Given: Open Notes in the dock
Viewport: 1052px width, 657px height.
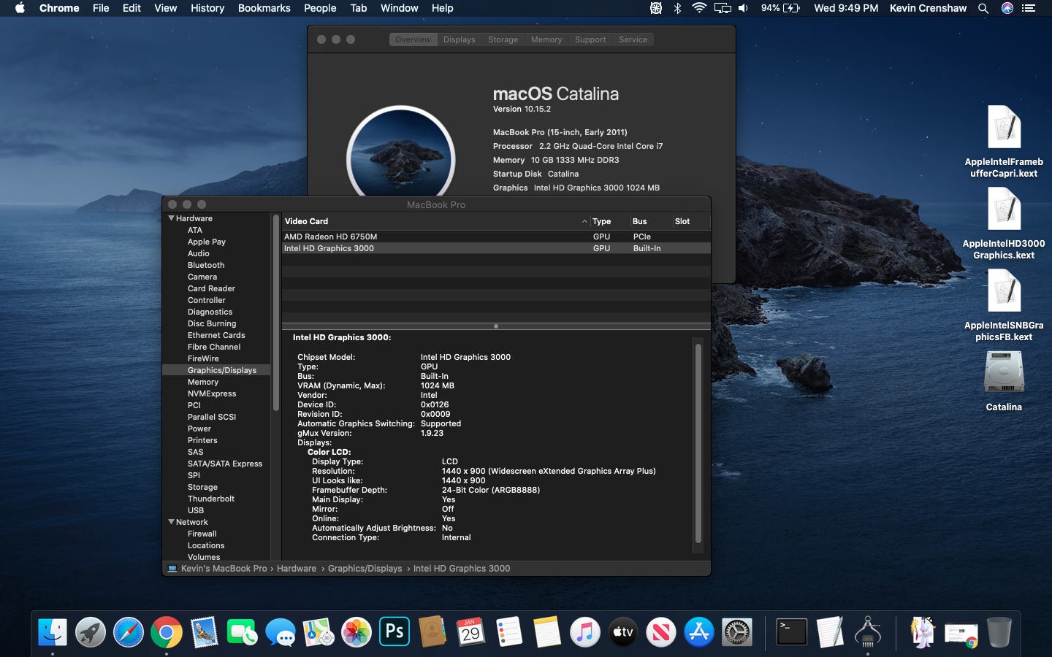Looking at the screenshot, I should tap(546, 632).
